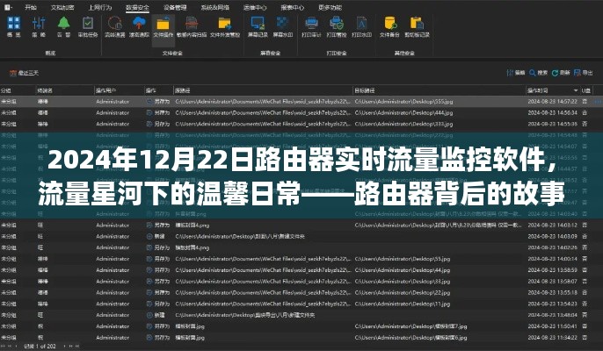603x351 pixels.
Task: Expand the 最近三天 date range filter
Action: (30, 71)
